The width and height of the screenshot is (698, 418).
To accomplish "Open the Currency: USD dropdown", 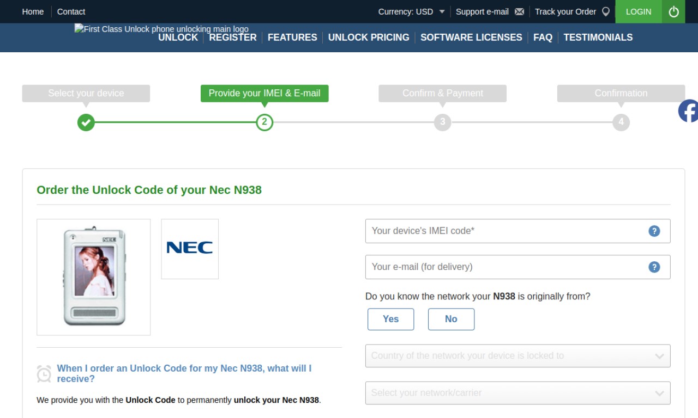I will coord(412,11).
